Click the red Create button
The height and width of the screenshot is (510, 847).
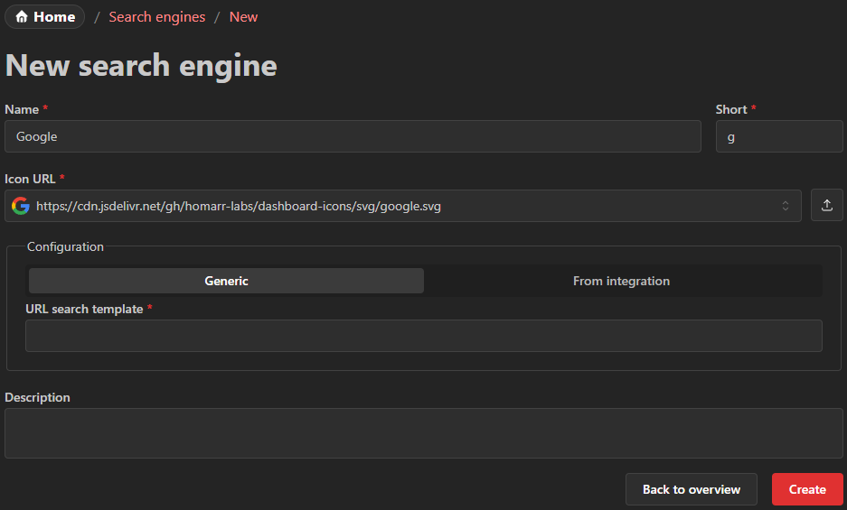coord(806,489)
